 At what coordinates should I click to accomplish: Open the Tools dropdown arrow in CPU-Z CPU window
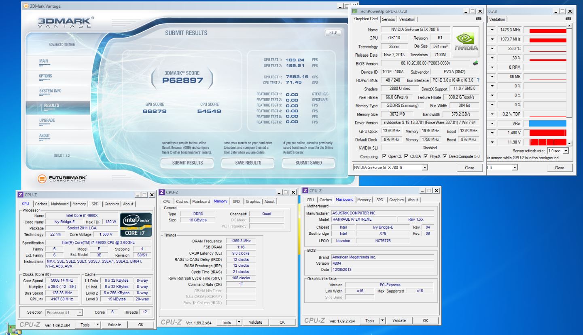click(98, 324)
